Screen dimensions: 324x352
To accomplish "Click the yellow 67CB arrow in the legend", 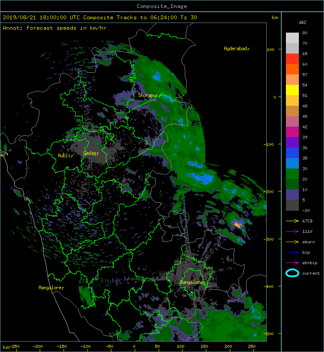I will pos(292,221).
